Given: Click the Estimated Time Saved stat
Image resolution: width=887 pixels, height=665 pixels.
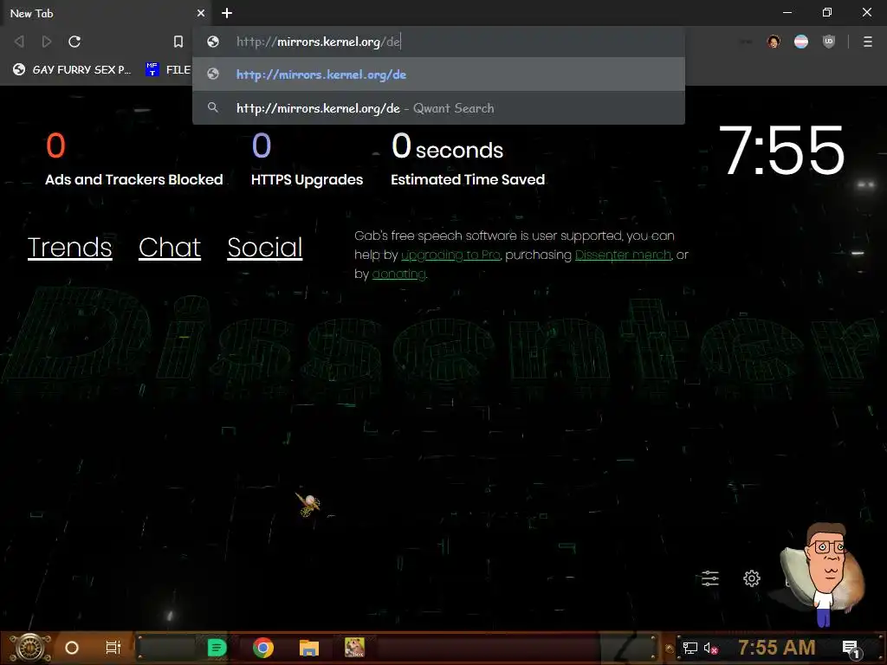Looking at the screenshot, I should click(x=468, y=159).
